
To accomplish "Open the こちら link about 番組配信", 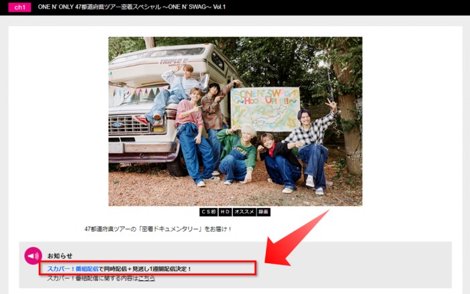I will pyautogui.click(x=146, y=279).
